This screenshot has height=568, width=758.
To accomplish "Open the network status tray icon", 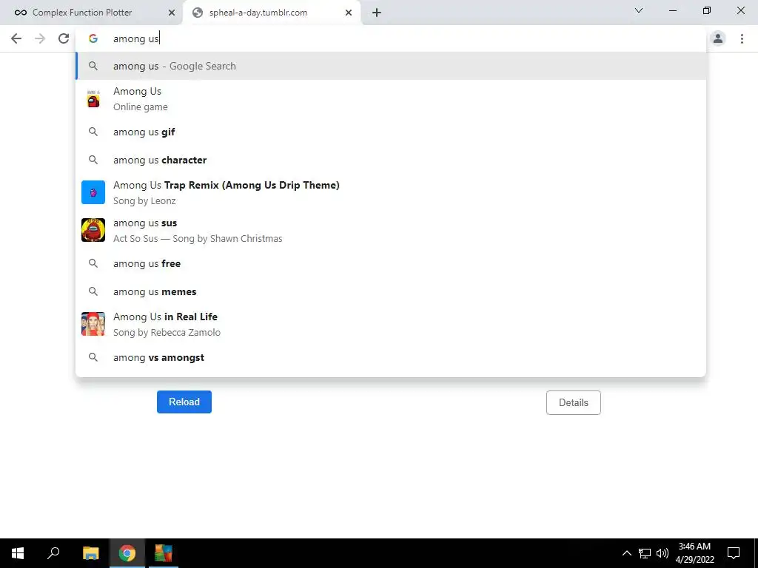I will pyautogui.click(x=645, y=553).
